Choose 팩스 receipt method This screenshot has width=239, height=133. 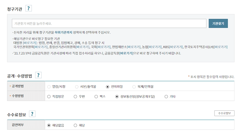[x=96, y=97]
